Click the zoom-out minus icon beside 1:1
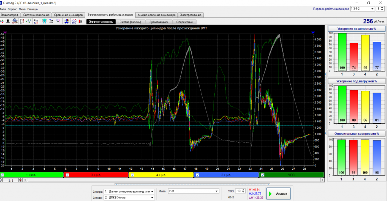Screen dimensions: 387x201 pos(1,180)
